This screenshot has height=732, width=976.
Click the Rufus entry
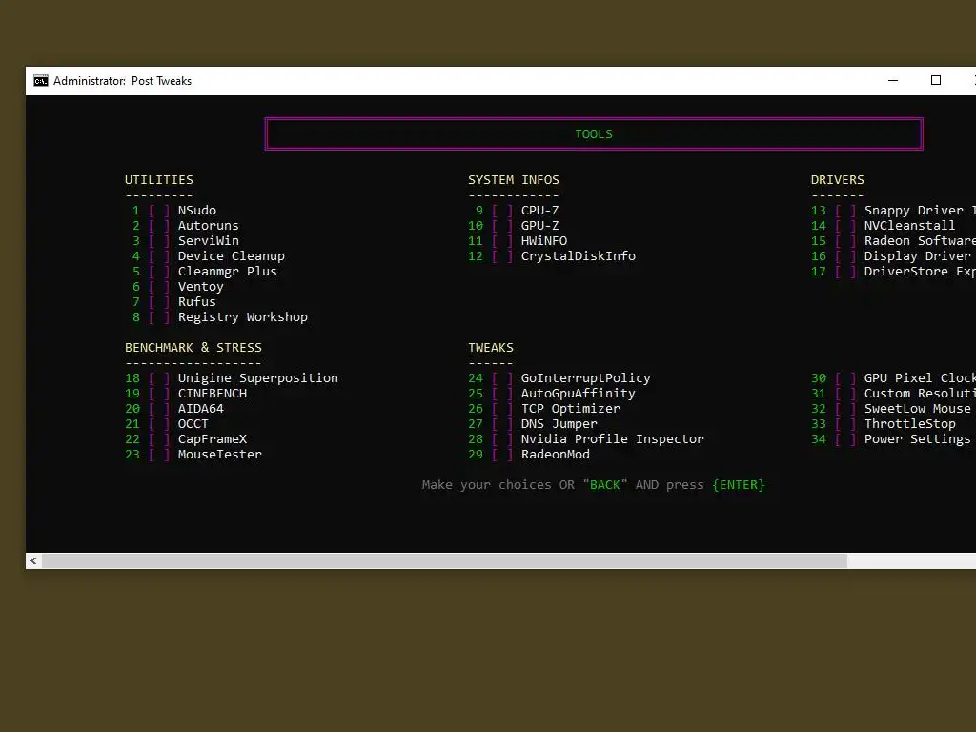[196, 302]
